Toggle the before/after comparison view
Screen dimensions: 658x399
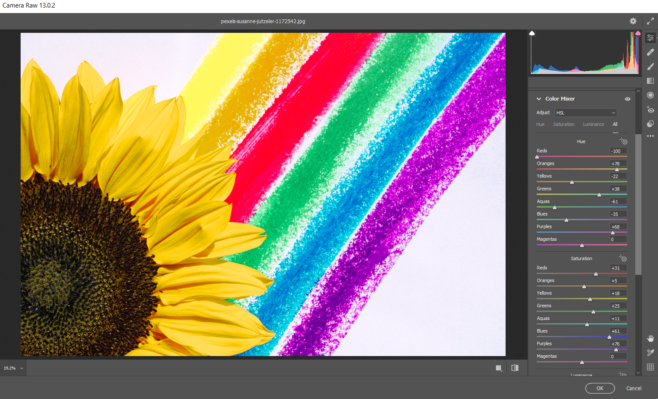pos(514,368)
